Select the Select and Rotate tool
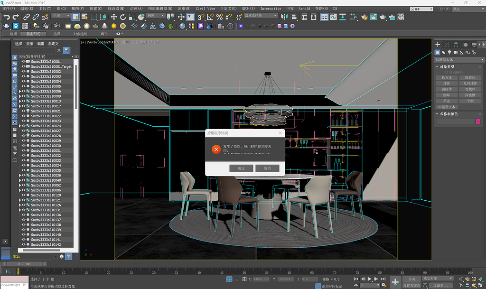 (x=122, y=18)
